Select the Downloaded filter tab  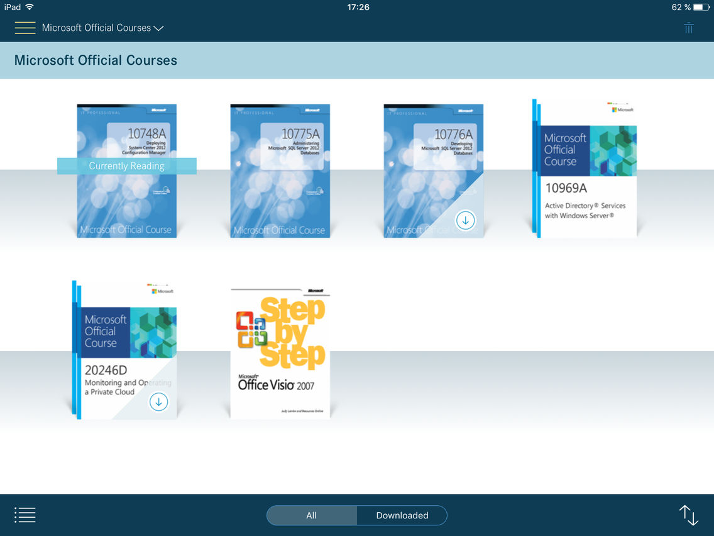[x=402, y=515]
